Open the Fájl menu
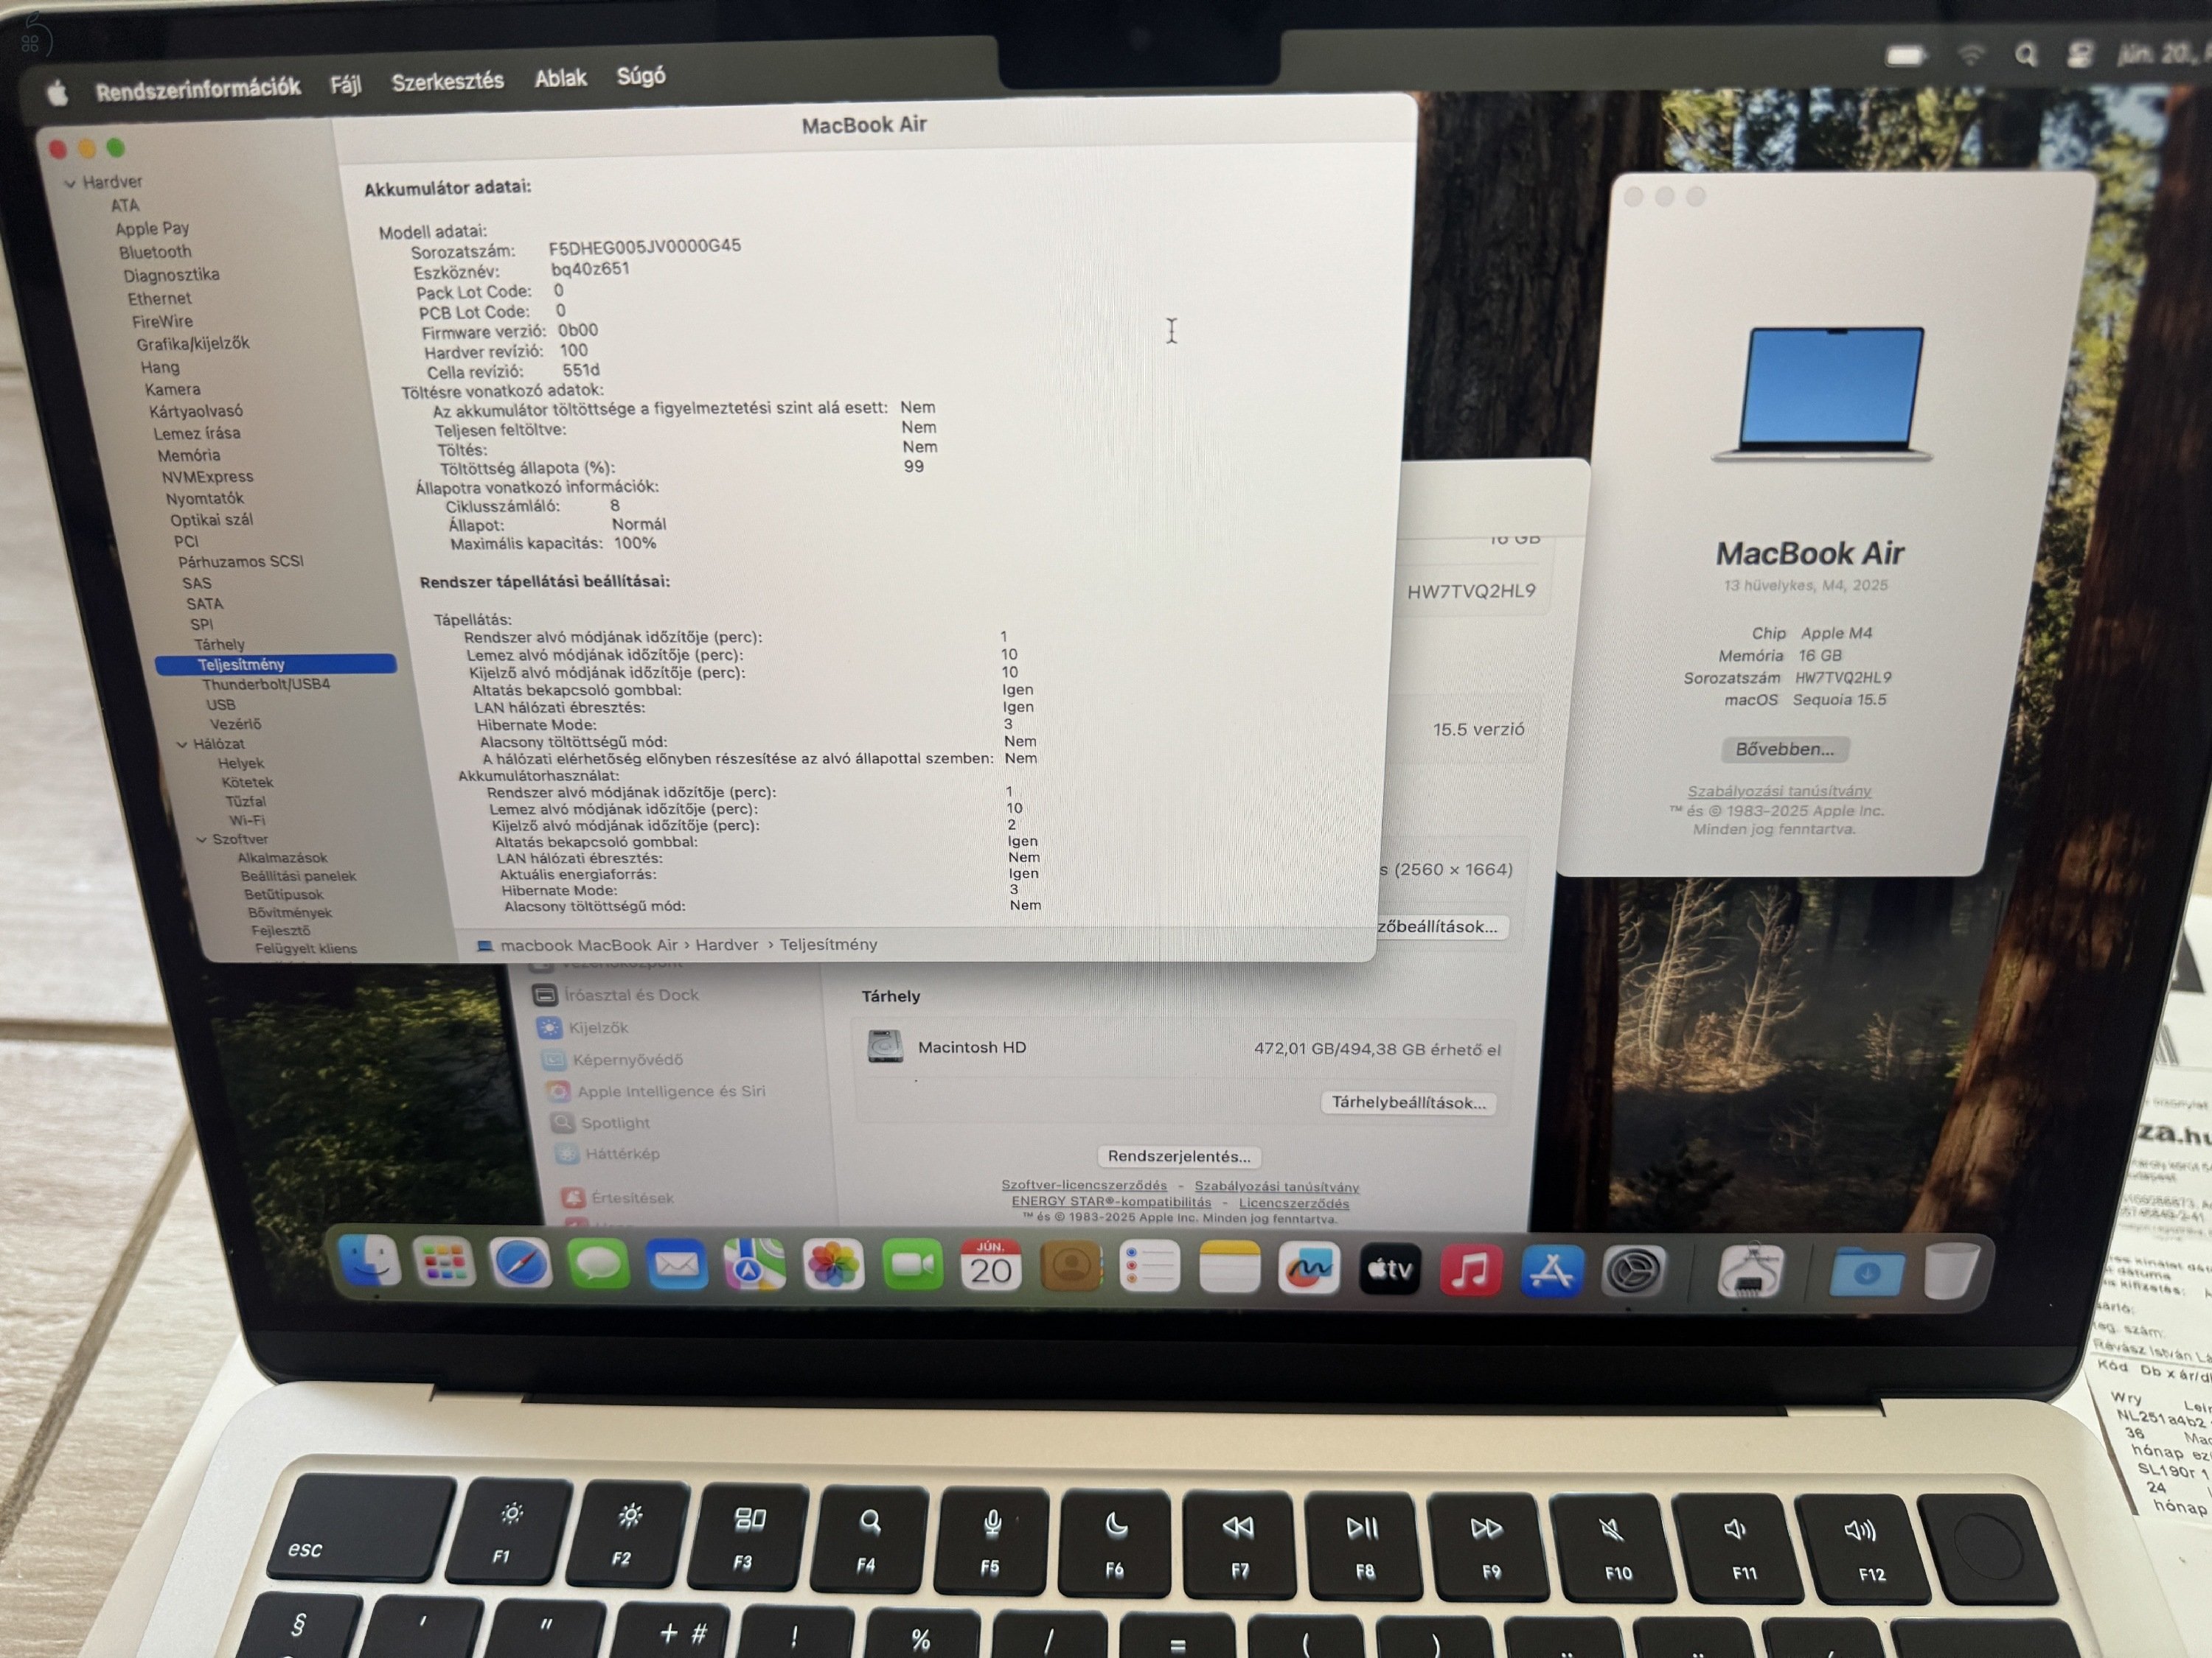2212x1658 pixels. click(x=346, y=84)
